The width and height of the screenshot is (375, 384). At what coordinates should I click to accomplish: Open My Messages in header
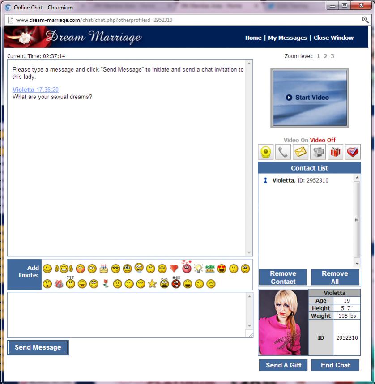[x=287, y=38]
